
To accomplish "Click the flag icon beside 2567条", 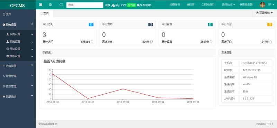I will pyautogui.click(x=211, y=42).
